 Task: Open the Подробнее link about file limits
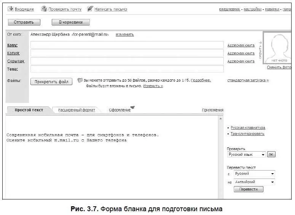coord(201,81)
